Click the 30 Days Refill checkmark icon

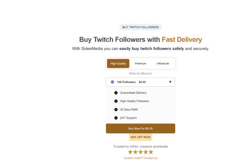click(116, 109)
